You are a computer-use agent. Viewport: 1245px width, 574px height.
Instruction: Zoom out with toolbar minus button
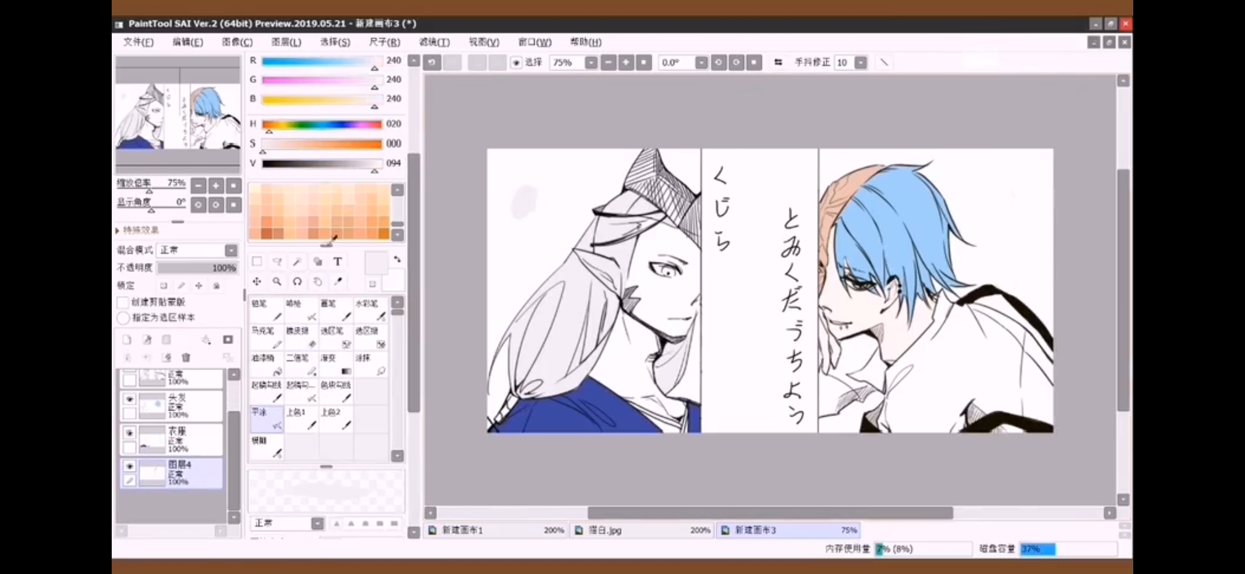(608, 63)
